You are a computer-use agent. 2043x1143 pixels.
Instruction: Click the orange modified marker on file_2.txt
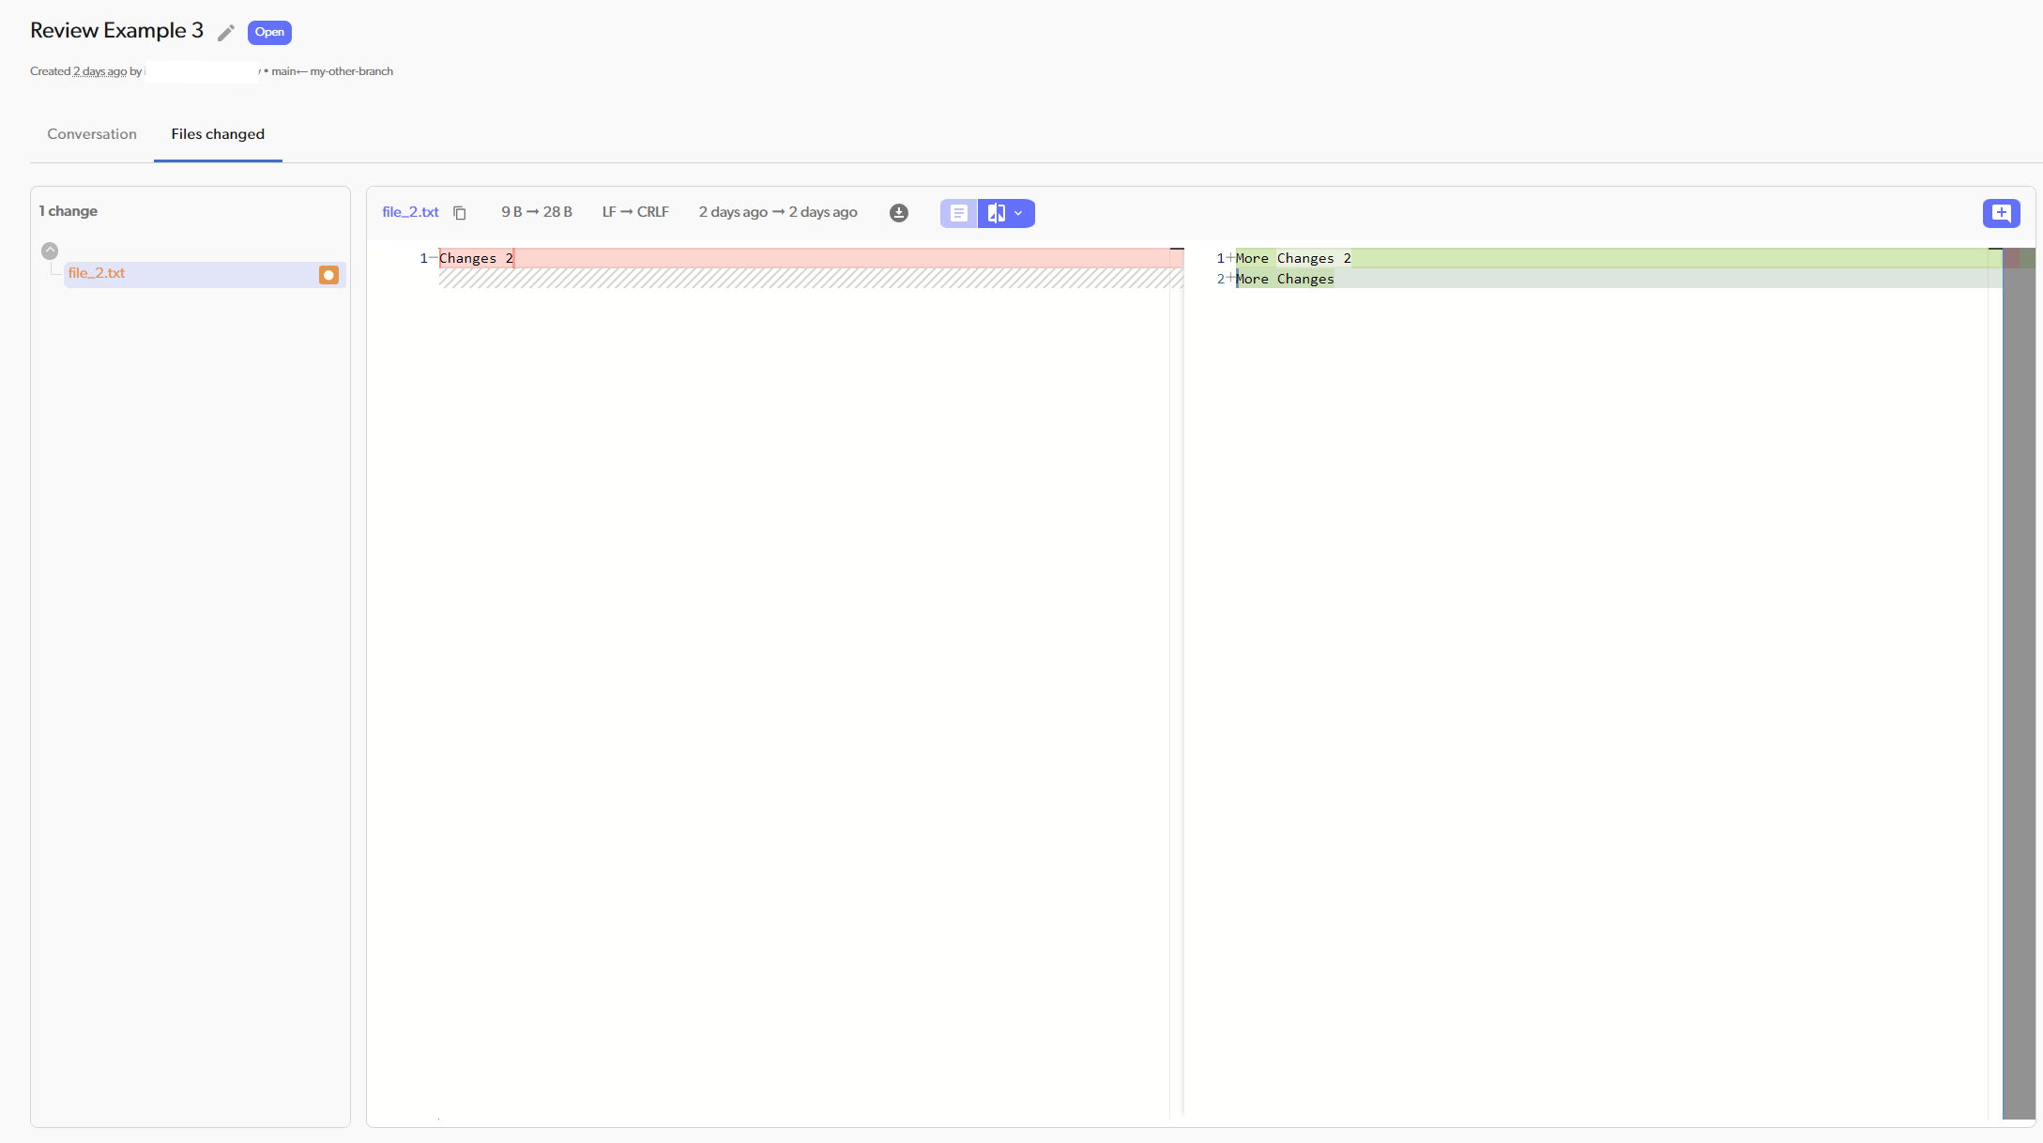click(328, 275)
